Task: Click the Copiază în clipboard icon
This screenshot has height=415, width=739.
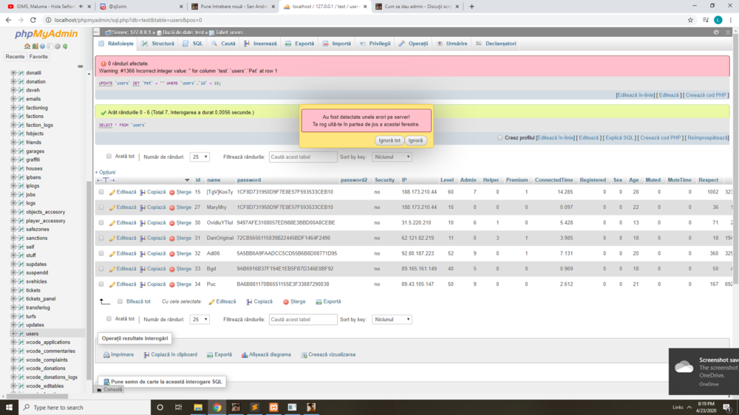Action: 146,354
